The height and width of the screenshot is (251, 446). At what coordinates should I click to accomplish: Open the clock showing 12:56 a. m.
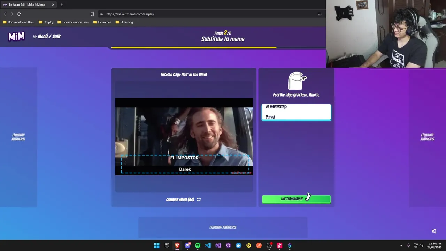click(435, 245)
